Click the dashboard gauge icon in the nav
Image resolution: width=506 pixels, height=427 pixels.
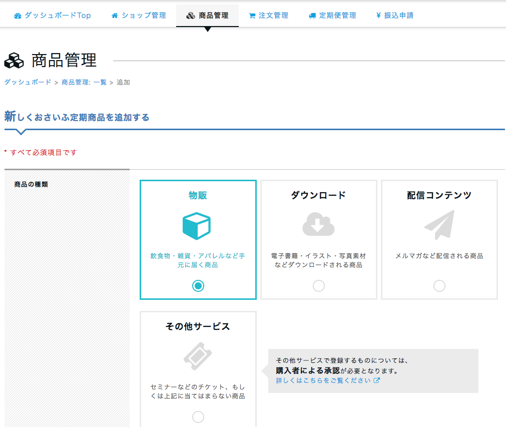click(18, 16)
